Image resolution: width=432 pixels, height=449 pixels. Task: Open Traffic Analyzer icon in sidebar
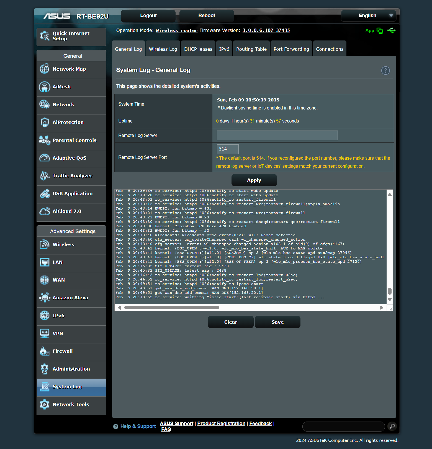coord(44,176)
